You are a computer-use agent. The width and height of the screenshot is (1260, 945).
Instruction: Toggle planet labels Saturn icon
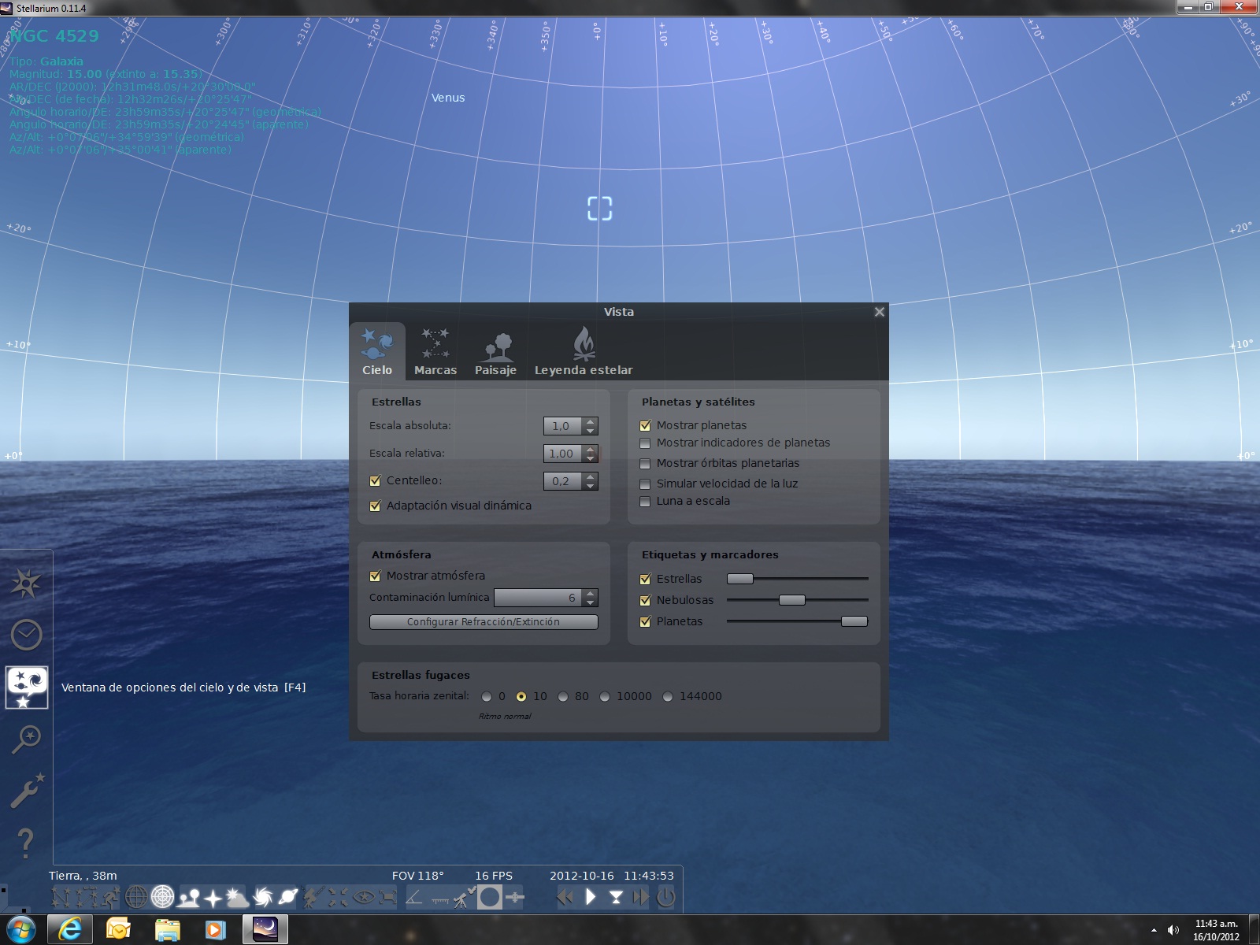click(288, 897)
